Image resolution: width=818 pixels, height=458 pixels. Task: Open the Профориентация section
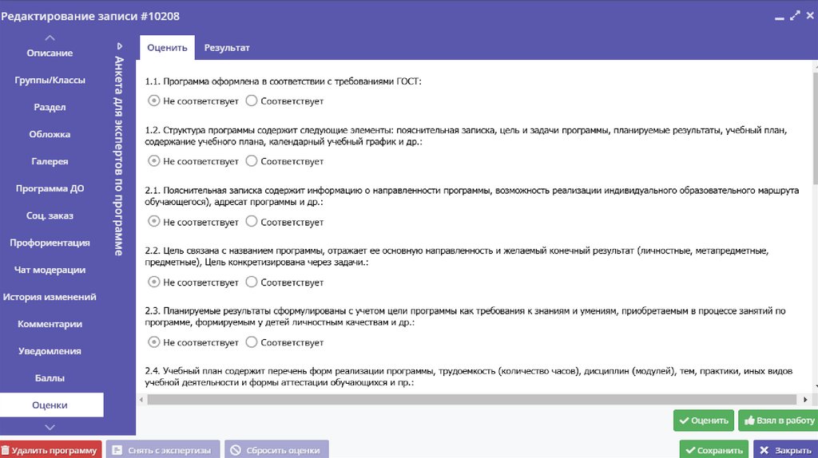50,243
